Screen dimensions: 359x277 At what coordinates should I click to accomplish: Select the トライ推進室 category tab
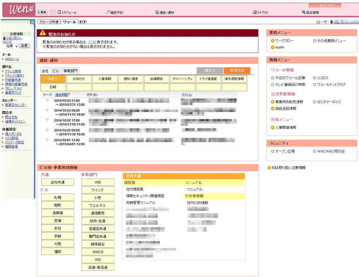208,79
